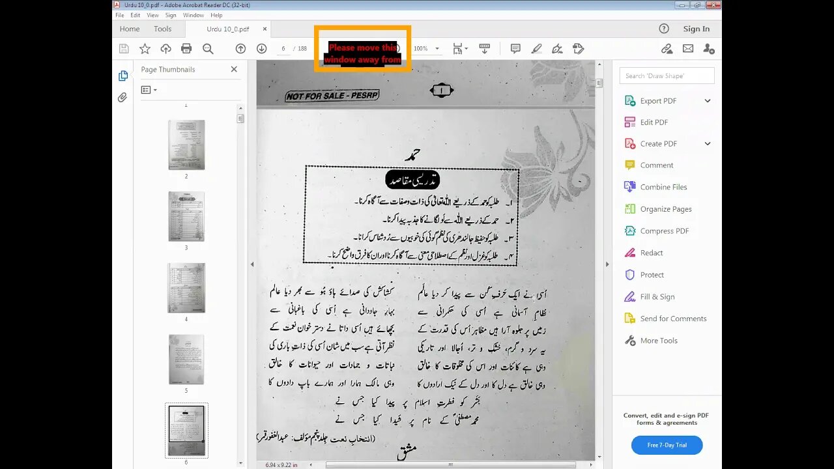
Task: Switch to the Tools tab
Action: [163, 29]
